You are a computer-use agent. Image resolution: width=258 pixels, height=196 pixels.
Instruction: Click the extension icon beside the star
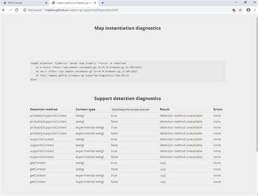point(234,10)
